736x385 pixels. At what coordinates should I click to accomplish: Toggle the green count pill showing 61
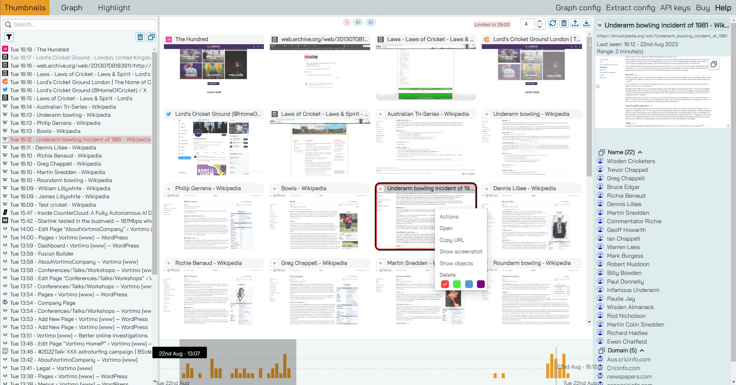[x=358, y=22]
